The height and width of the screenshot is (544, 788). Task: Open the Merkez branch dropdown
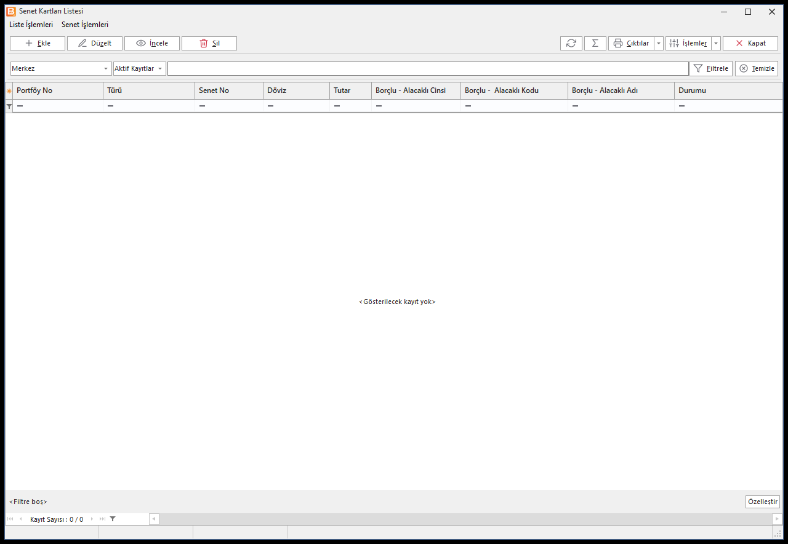click(61, 68)
